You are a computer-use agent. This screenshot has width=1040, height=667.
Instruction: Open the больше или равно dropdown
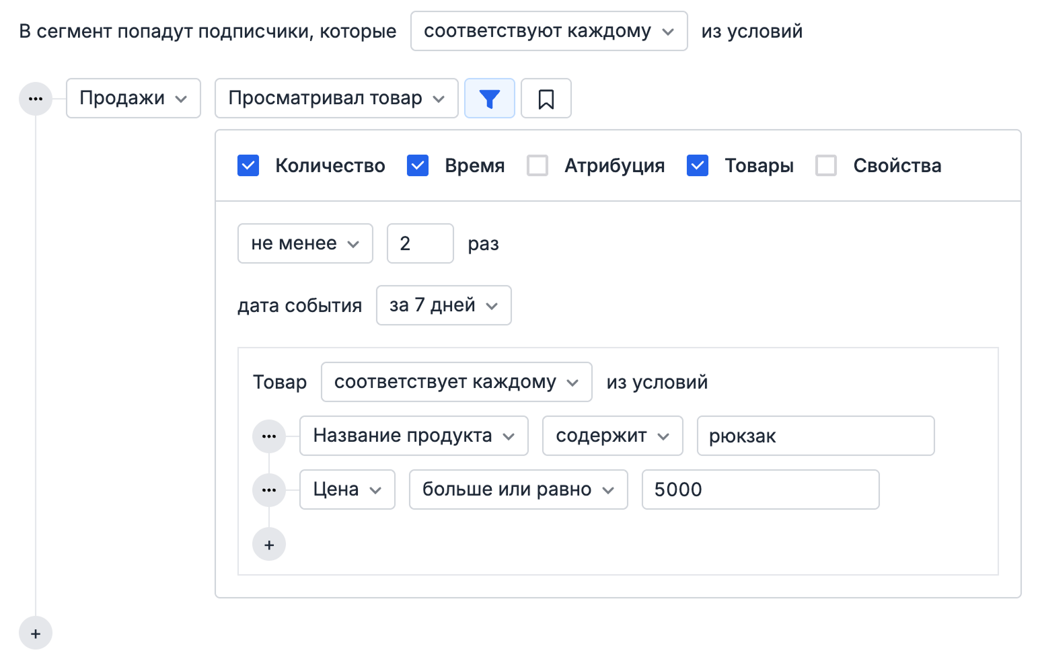pos(517,489)
